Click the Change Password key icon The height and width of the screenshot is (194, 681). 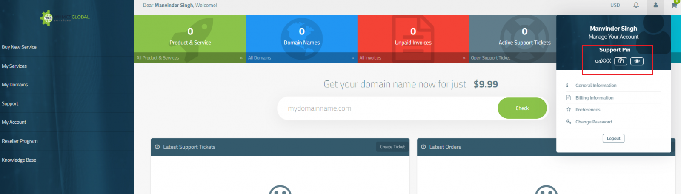coord(568,122)
